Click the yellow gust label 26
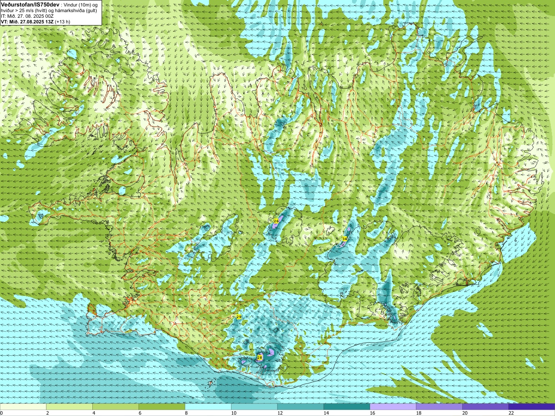This screenshot has width=555, height=416. pos(276,221)
